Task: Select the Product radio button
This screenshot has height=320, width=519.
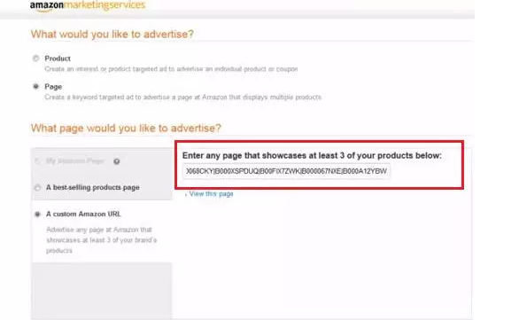Action: pos(35,59)
